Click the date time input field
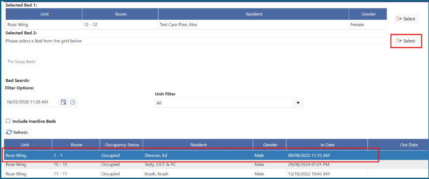Screen dimensions: 429x179 click(32, 102)
